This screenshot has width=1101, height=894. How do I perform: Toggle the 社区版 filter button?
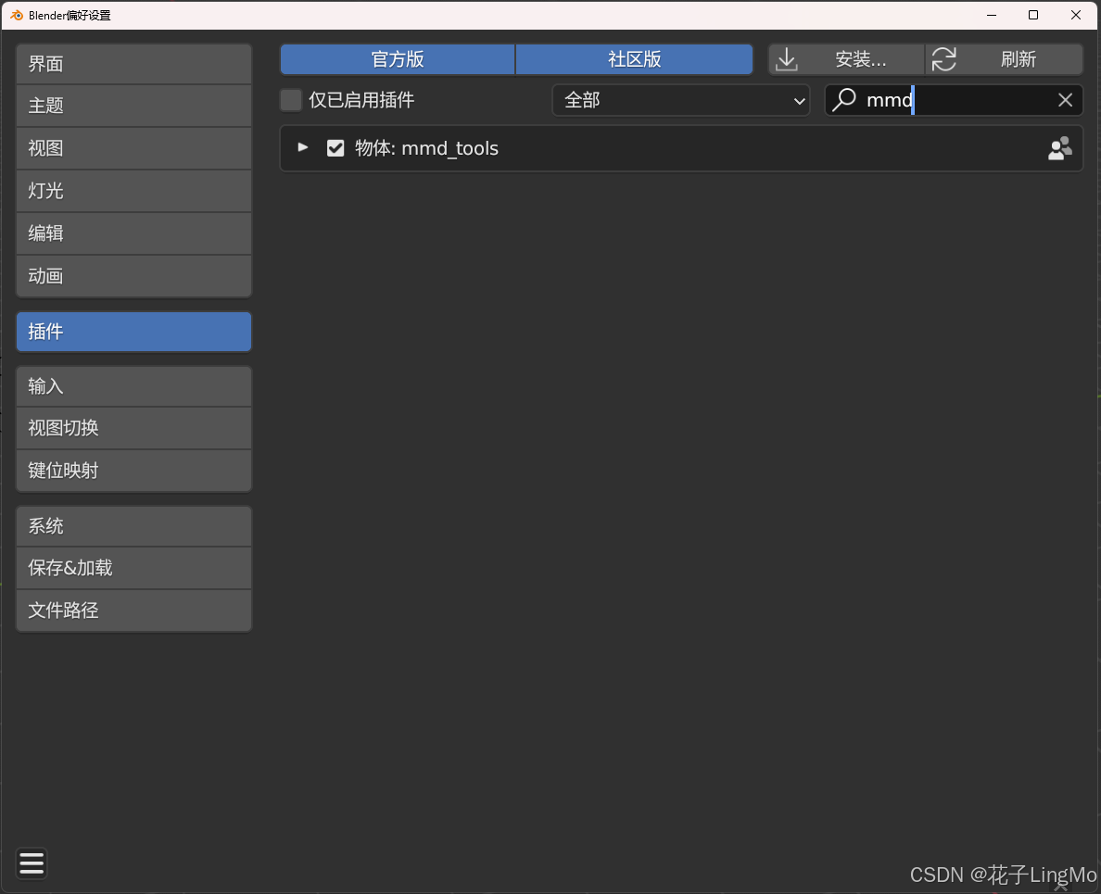635,59
